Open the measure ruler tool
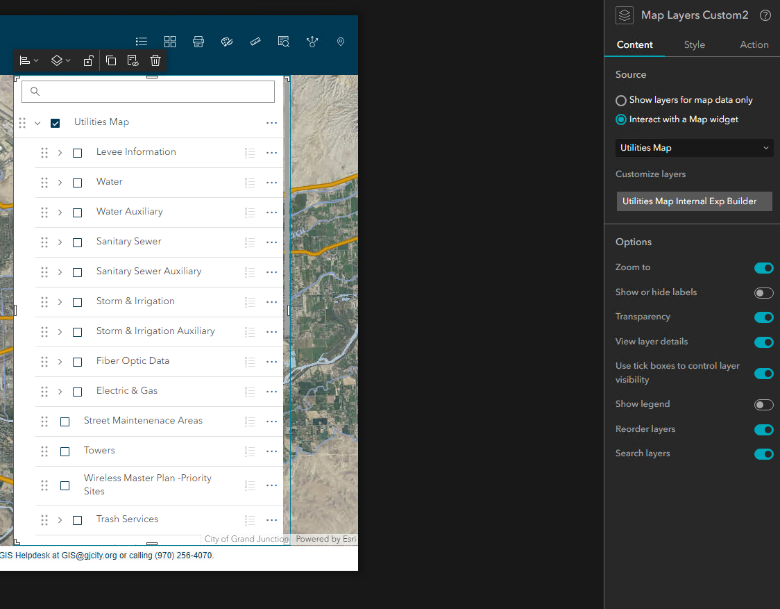 coord(255,42)
